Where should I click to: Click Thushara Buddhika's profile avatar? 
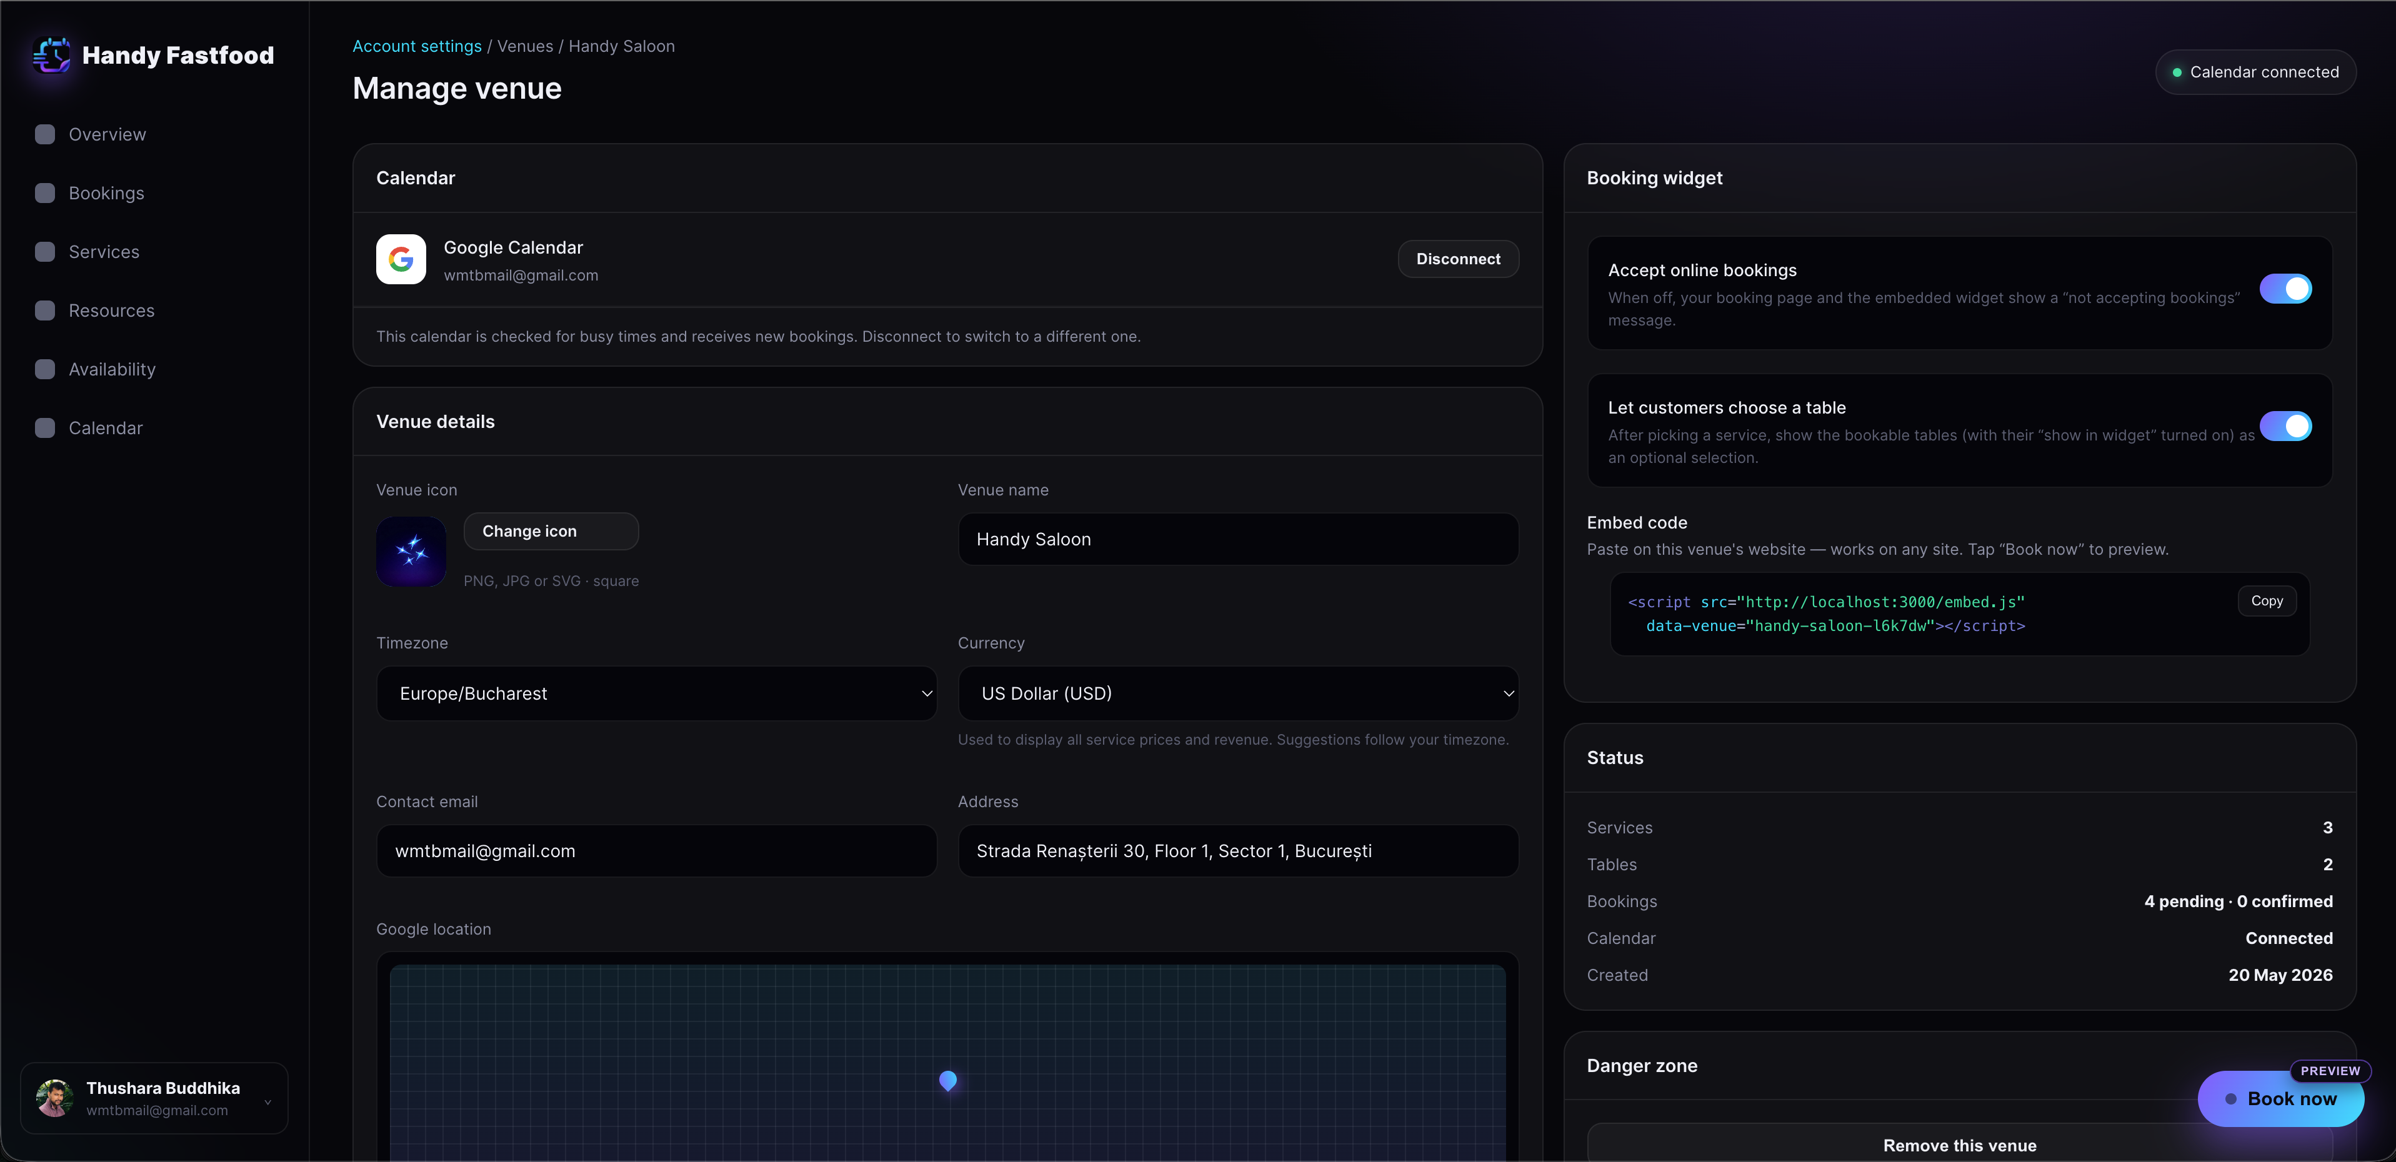click(55, 1098)
